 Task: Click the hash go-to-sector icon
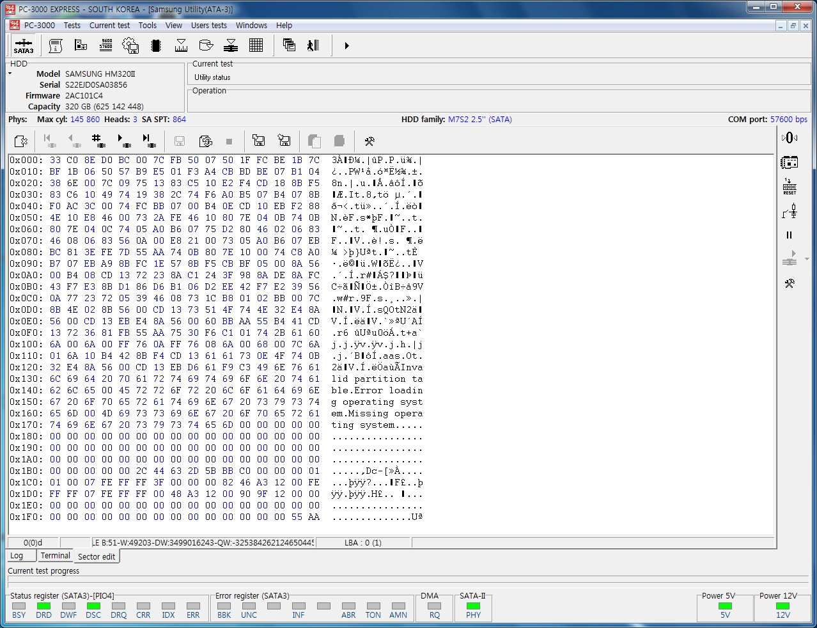coord(97,141)
